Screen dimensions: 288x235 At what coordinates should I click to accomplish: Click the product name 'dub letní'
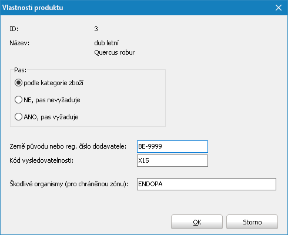coord(106,43)
